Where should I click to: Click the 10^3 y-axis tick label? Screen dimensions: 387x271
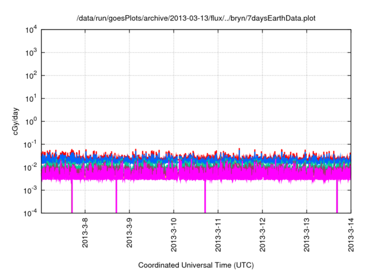[31, 53]
